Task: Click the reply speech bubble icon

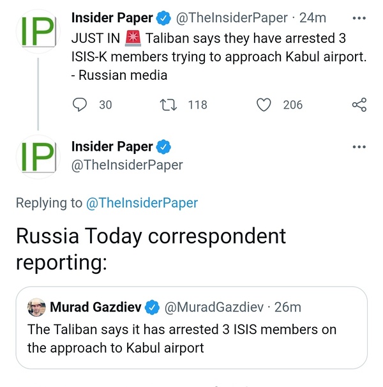Action: (x=80, y=105)
